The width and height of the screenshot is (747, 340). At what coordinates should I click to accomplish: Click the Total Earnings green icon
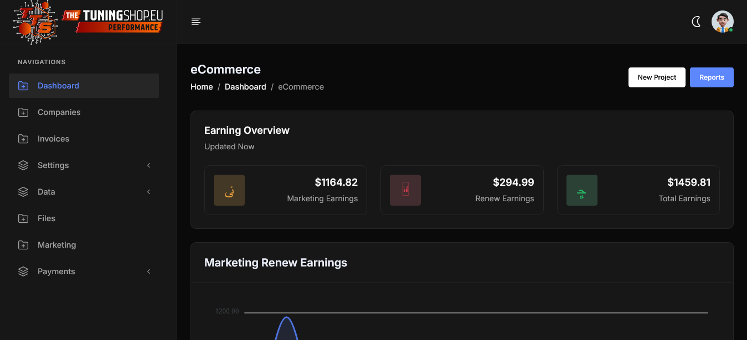click(x=581, y=190)
